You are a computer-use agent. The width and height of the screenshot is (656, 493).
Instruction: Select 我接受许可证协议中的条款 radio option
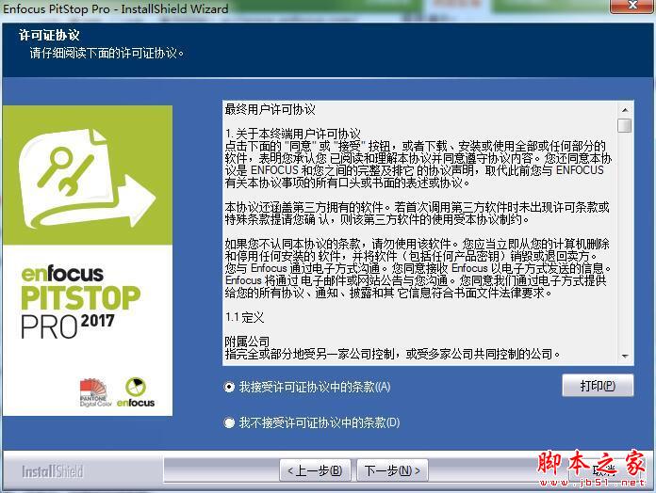tap(229, 387)
